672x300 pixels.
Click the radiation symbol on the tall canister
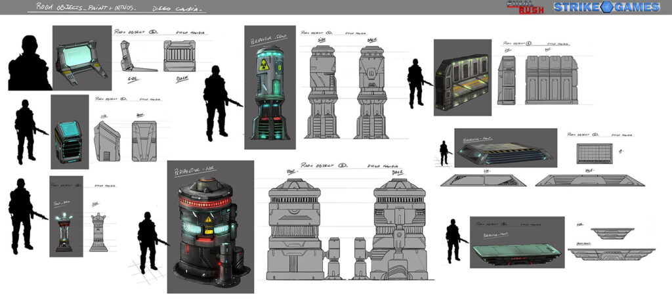point(264,64)
